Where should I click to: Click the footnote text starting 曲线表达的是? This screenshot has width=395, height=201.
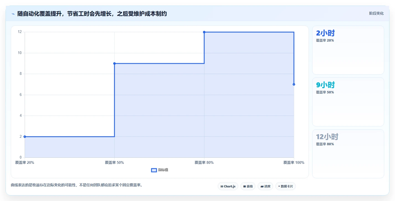(77, 185)
